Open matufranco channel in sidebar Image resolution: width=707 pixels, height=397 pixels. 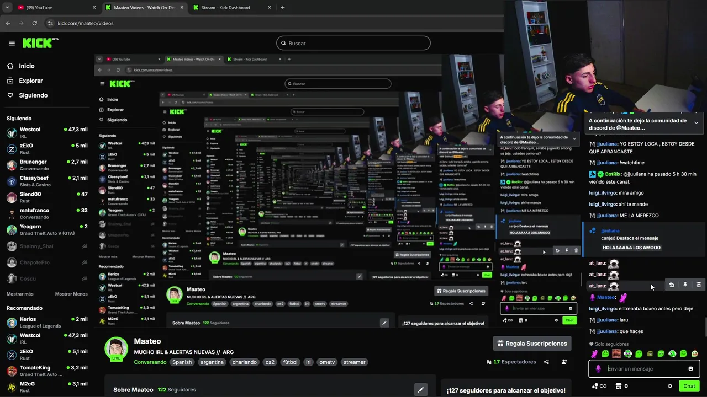(x=47, y=213)
